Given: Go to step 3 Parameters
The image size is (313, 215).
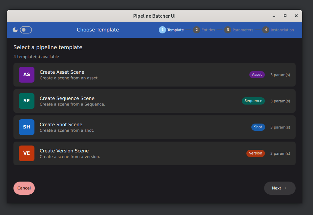Looking at the screenshot, I should point(239,30).
